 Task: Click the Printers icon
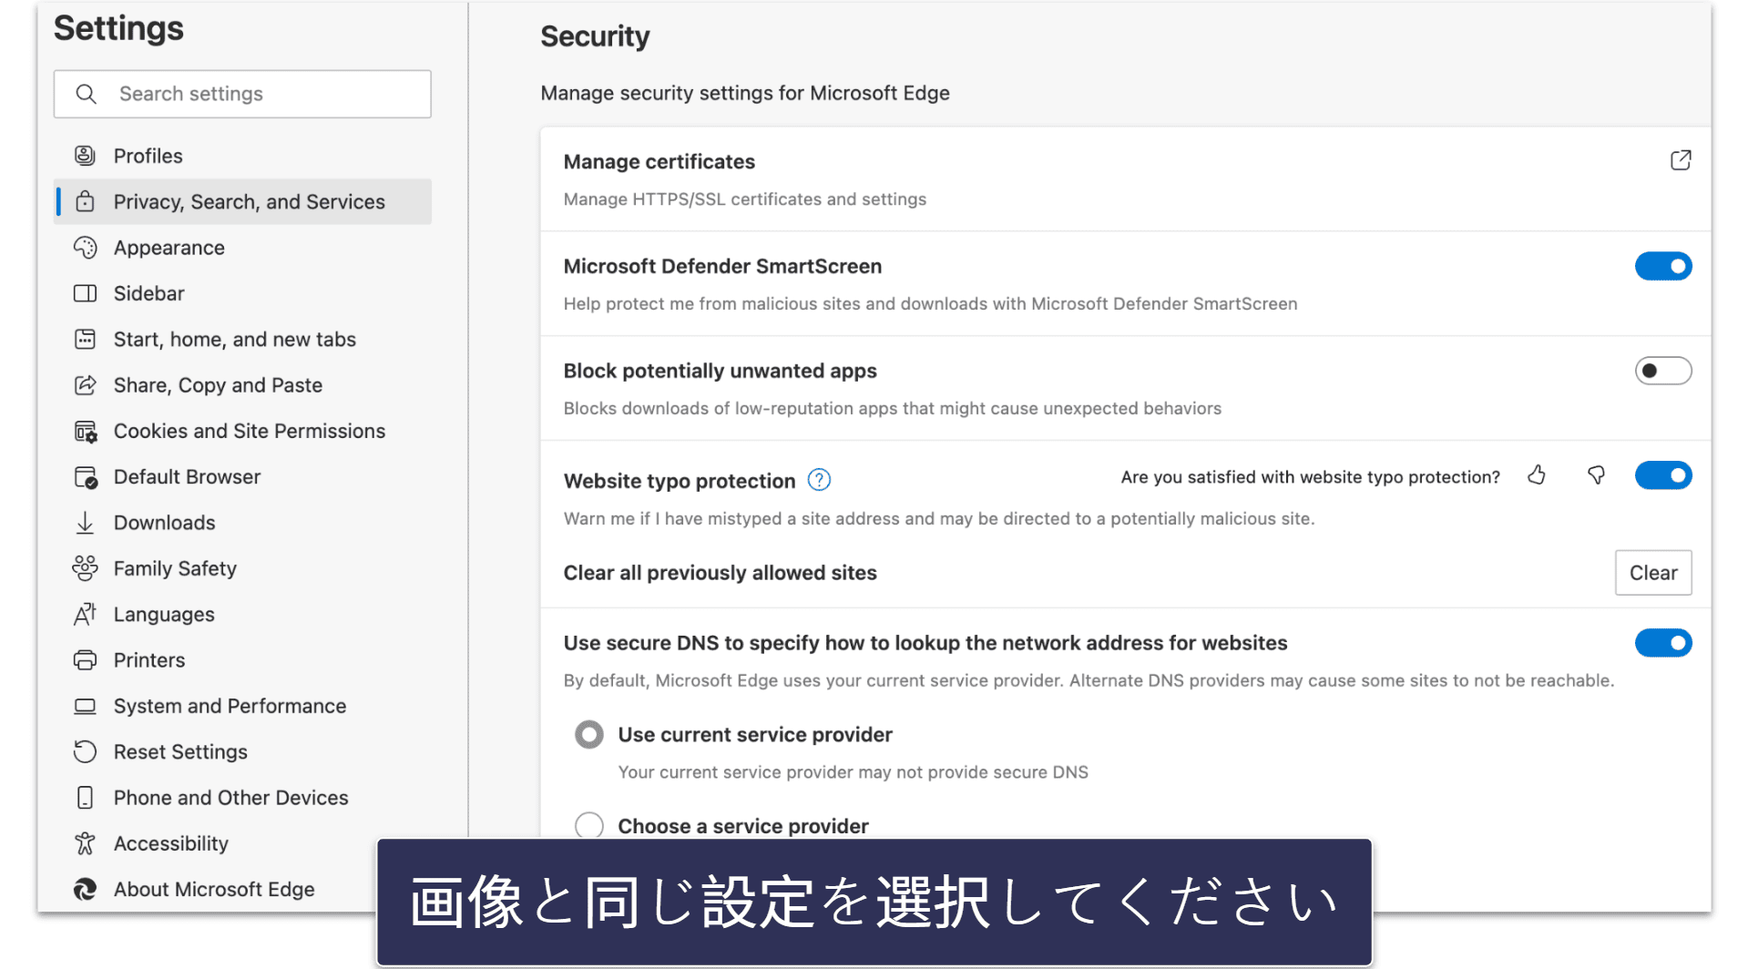pyautogui.click(x=85, y=660)
